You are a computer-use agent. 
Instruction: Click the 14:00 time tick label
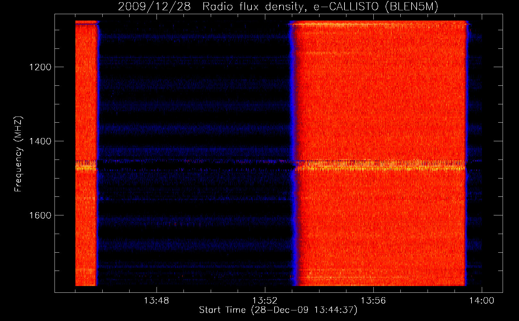(x=481, y=301)
